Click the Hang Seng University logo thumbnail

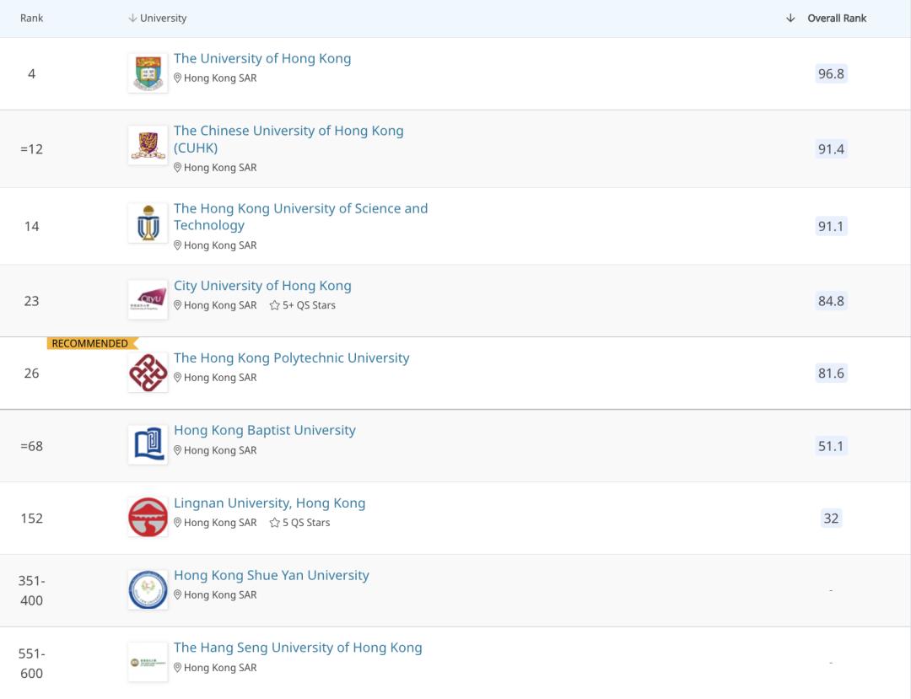pyautogui.click(x=148, y=662)
